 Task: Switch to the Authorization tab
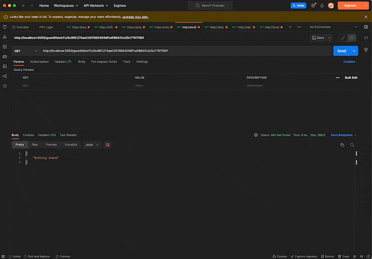pos(39,62)
